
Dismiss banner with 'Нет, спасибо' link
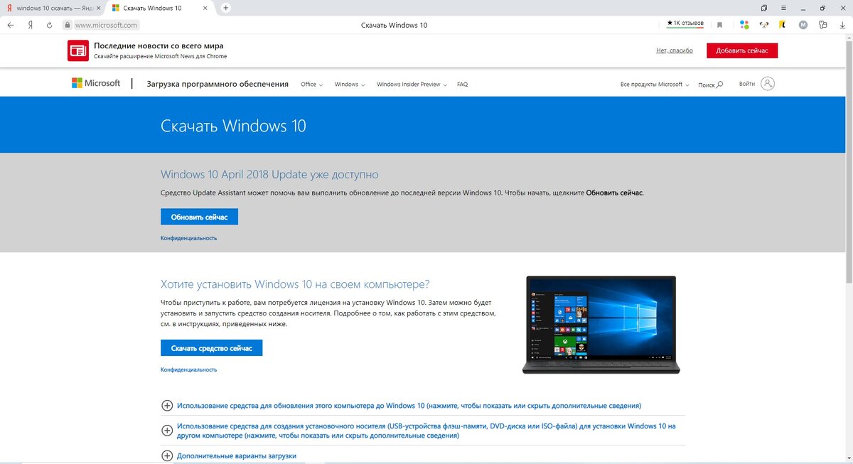675,50
